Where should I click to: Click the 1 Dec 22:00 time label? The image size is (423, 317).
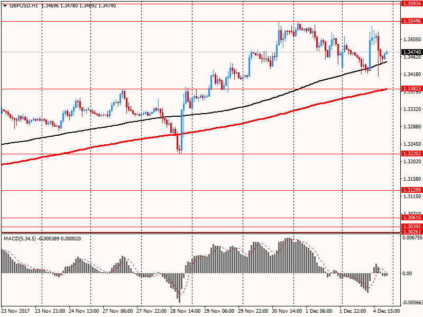(353, 311)
